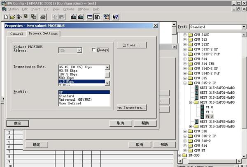Expand the FM-300 folder
Image resolution: width=247 pixels, height=167 pixels.
(179, 155)
